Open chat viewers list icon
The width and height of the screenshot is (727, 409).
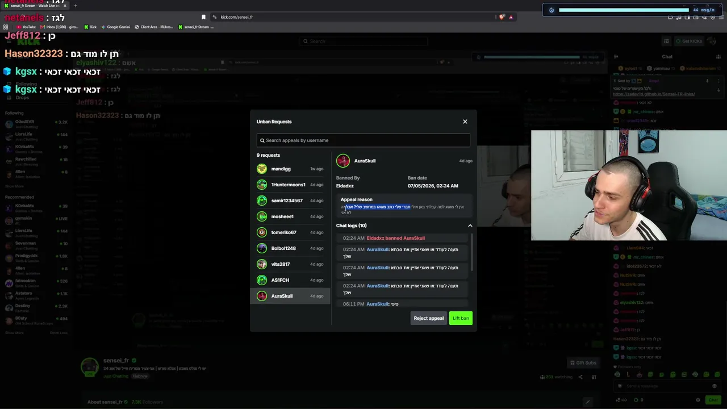pyautogui.click(x=718, y=56)
